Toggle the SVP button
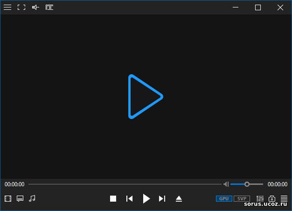 (242, 199)
